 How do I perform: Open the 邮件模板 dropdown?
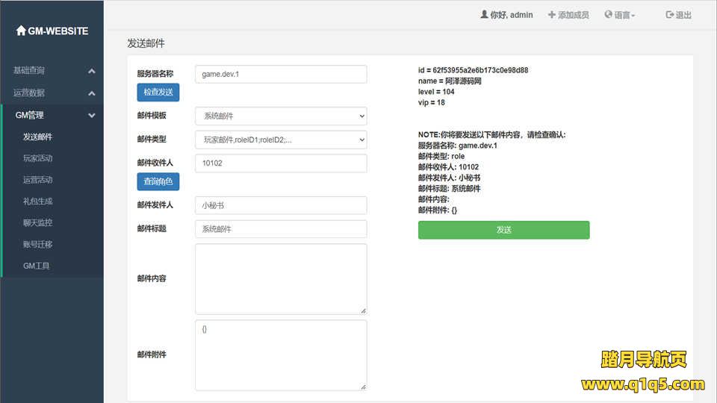coord(281,116)
